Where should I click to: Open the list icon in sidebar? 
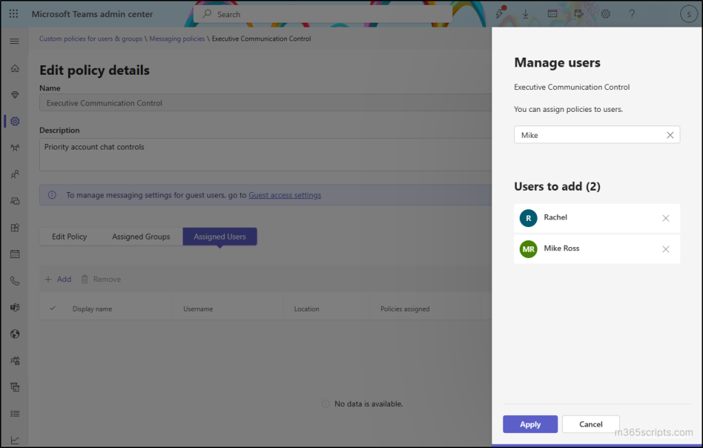pos(15,414)
